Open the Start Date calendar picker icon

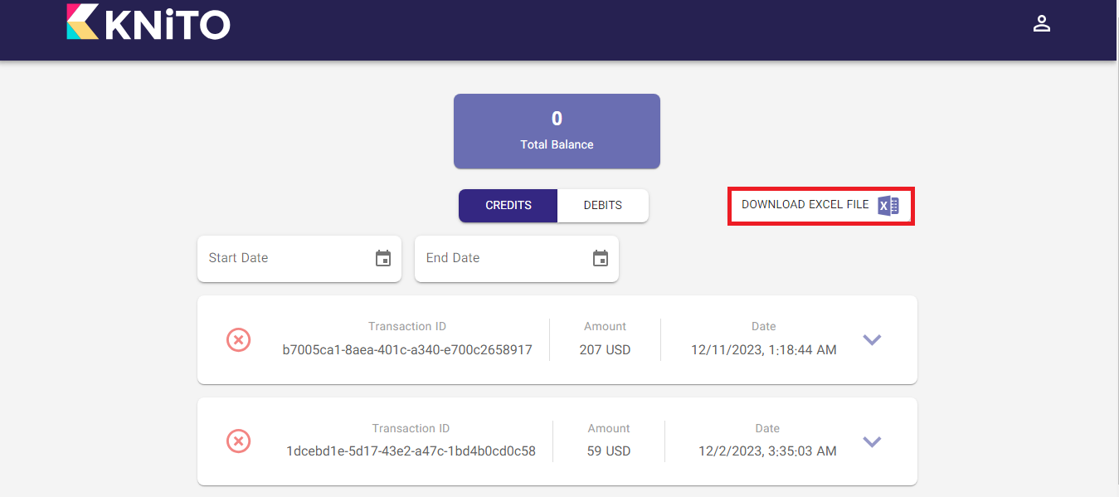pos(383,258)
